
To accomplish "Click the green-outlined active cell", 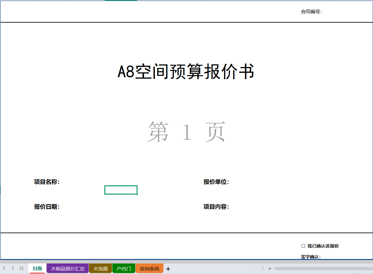I will [x=121, y=190].
